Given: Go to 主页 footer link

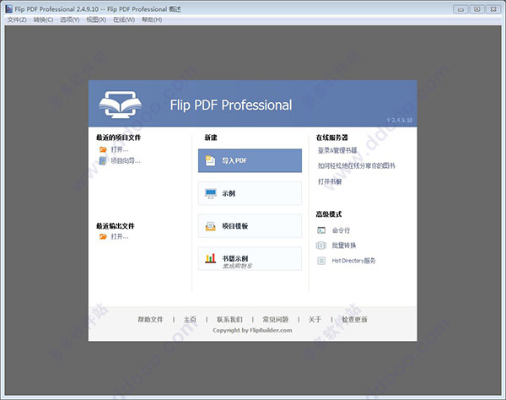Looking at the screenshot, I should 190,319.
